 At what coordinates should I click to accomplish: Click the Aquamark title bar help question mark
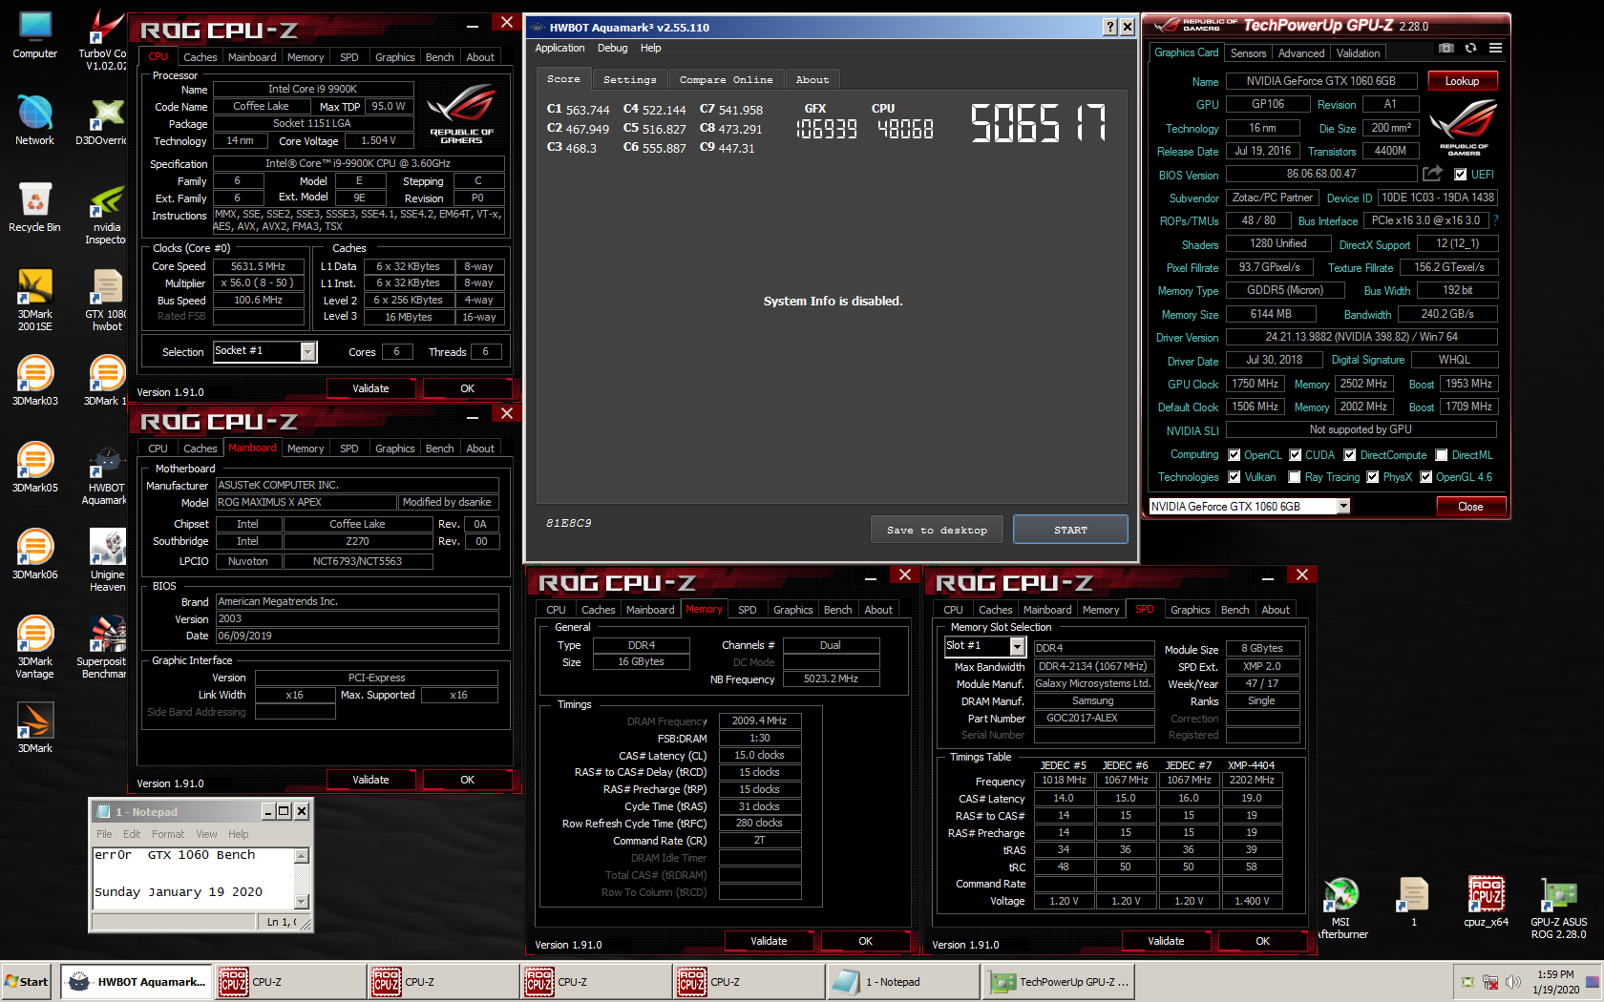[1109, 27]
